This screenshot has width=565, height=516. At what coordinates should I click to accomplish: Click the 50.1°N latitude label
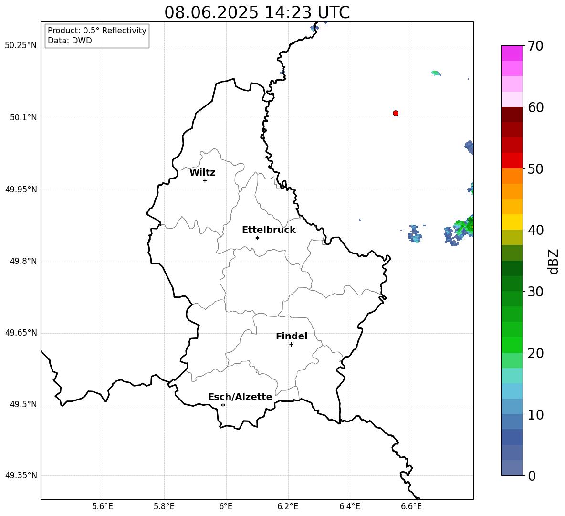click(23, 117)
